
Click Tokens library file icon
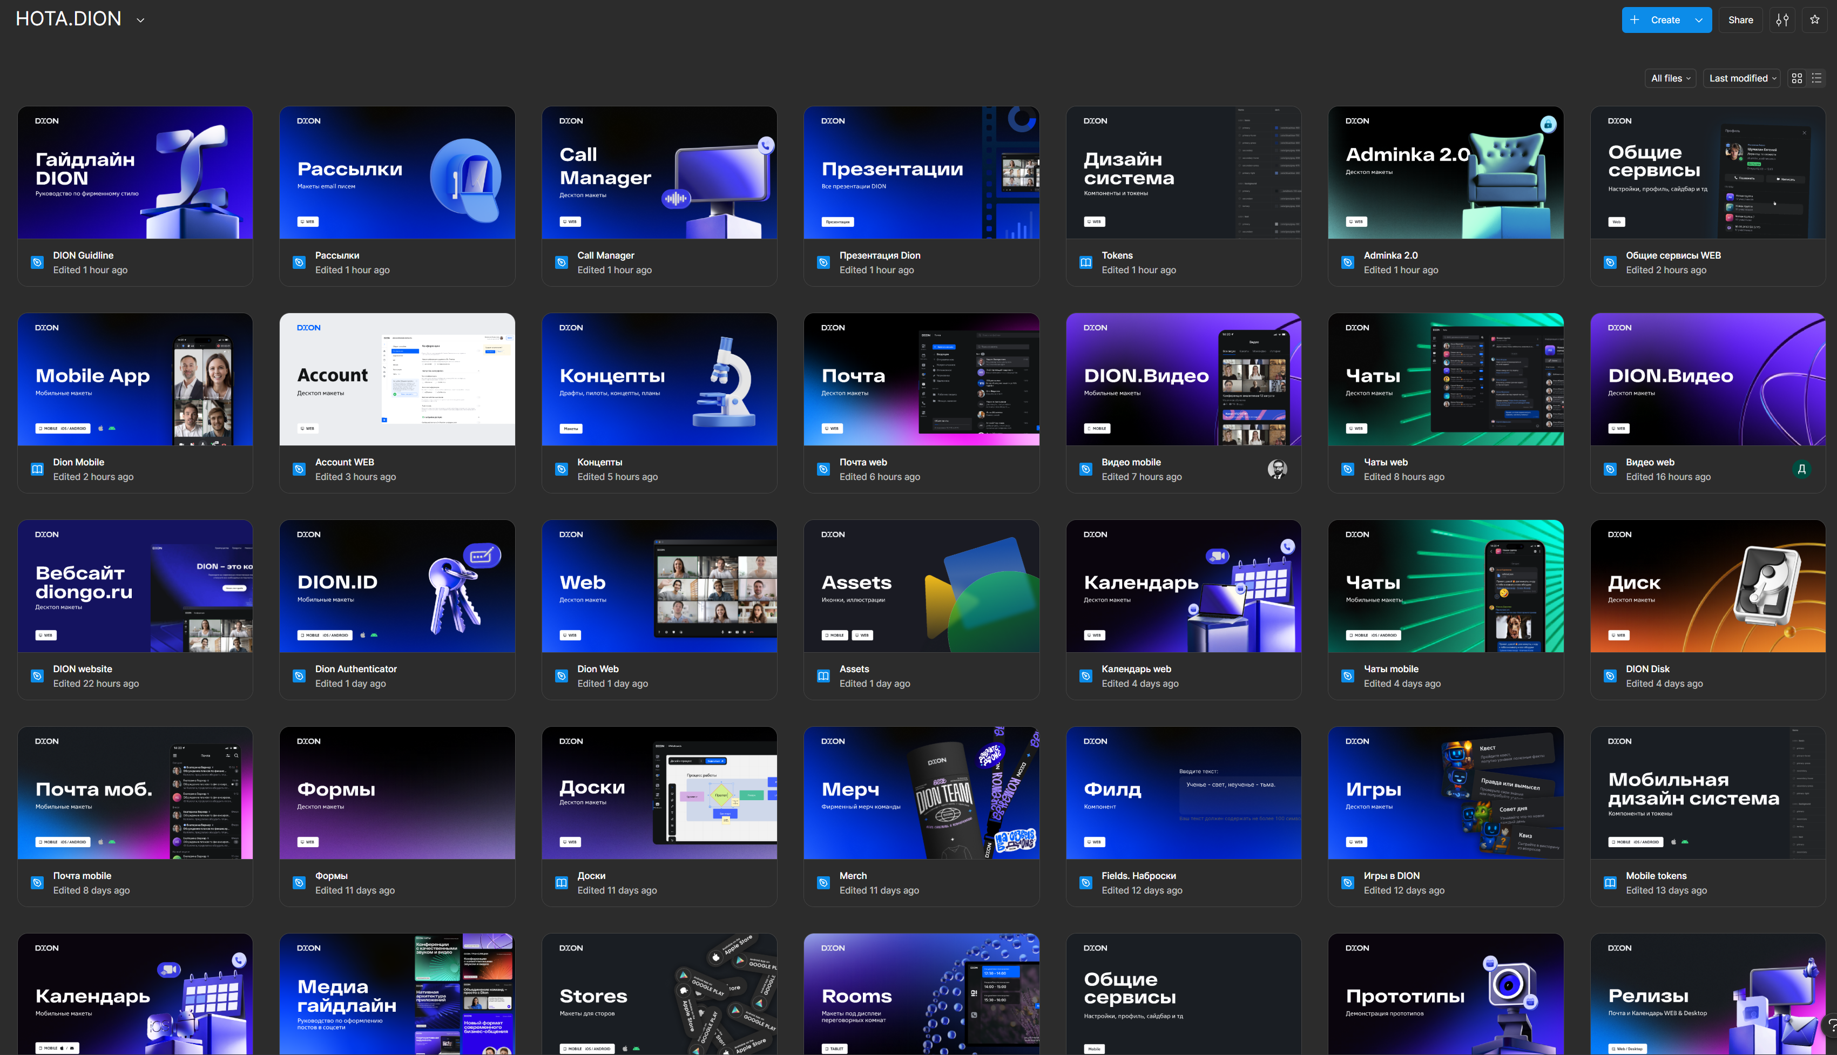click(1085, 262)
